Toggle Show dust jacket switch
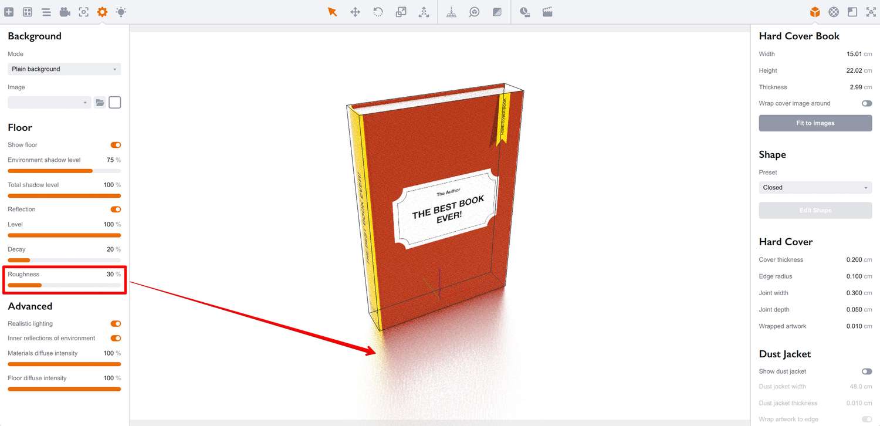The width and height of the screenshot is (880, 426). (x=867, y=371)
